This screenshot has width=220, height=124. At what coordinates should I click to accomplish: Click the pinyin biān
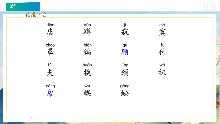(x=88, y=45)
